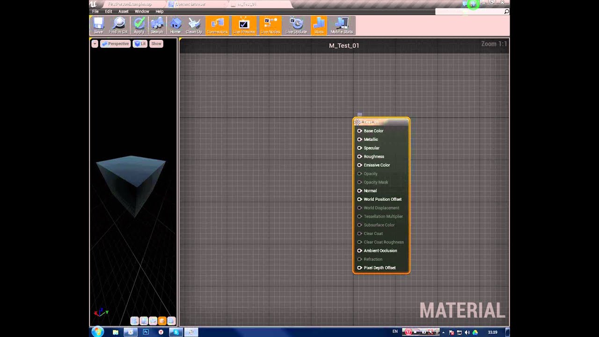Image resolution: width=599 pixels, height=337 pixels.
Task: Click the Roughness input pin
Action: [359, 156]
